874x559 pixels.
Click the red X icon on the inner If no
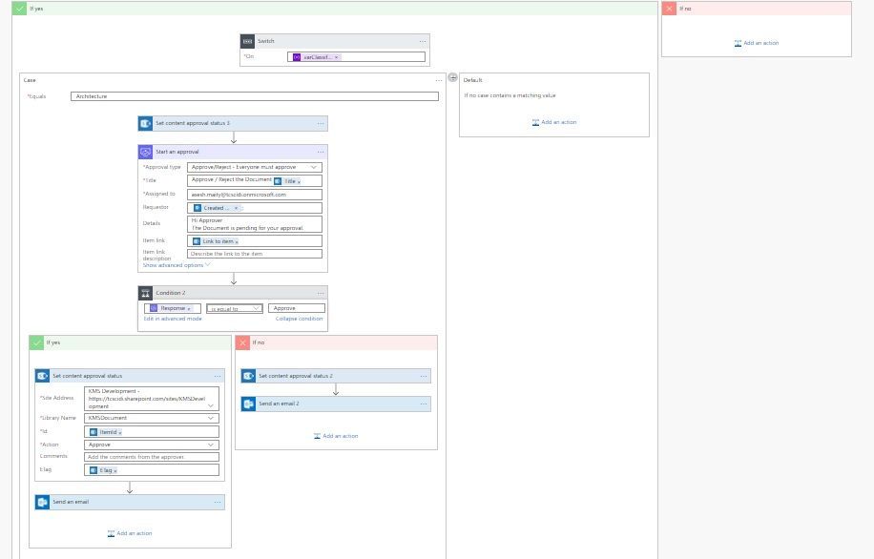pyautogui.click(x=242, y=342)
